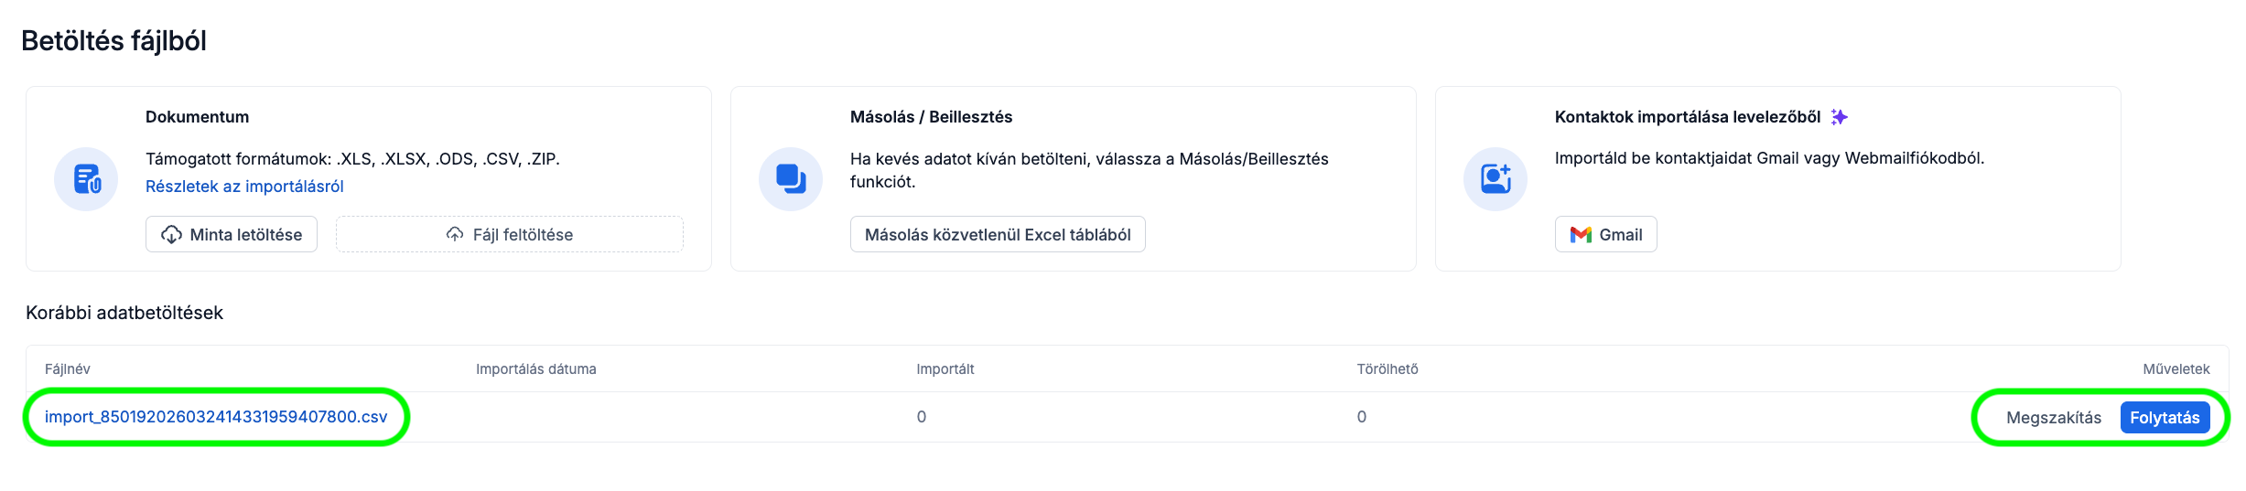The width and height of the screenshot is (2246, 491).
Task: Open Részletek az importálásról link
Action: click(244, 187)
